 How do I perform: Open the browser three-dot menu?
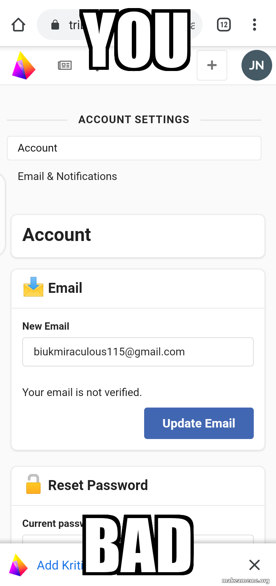(x=254, y=25)
